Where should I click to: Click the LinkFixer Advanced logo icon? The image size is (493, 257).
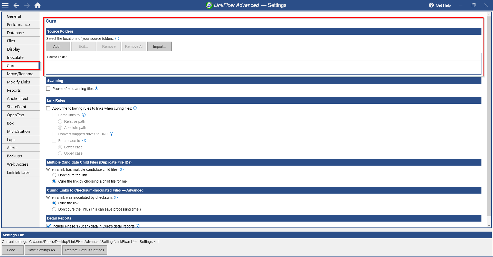tap(209, 5)
